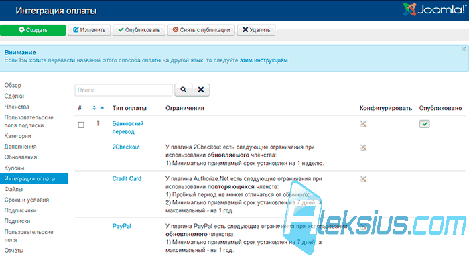Open the Credit Card payment type
Image resolution: width=469 pixels, height=256 pixels.
click(127, 178)
